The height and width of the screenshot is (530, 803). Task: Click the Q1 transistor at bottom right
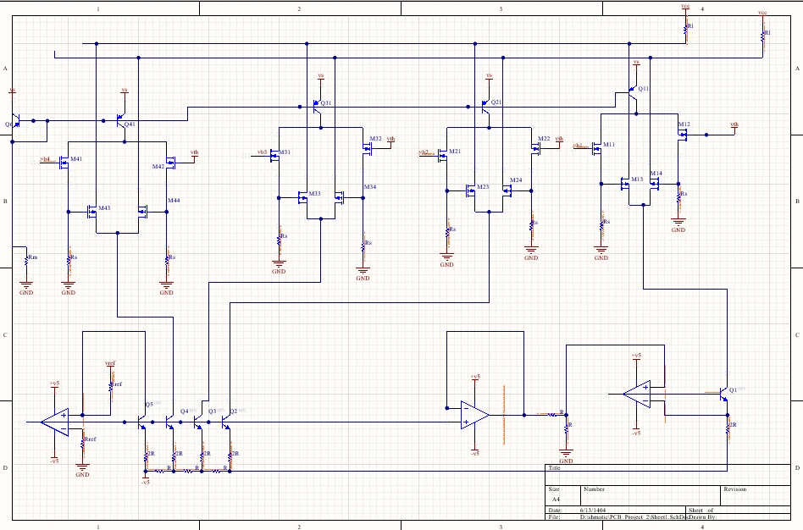coord(725,395)
